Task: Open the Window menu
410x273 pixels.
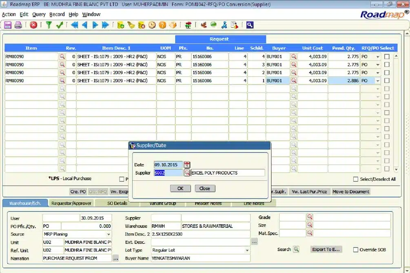Action: click(91, 14)
